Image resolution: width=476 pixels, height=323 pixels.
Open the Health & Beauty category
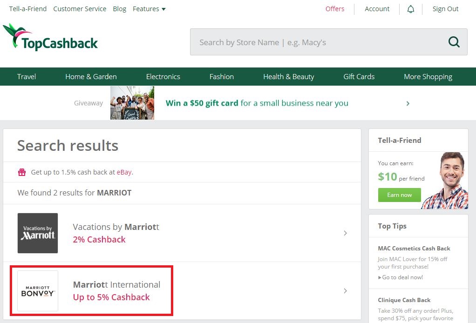point(289,77)
